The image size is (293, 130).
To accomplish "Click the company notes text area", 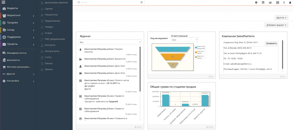I will [x=251, y=59].
